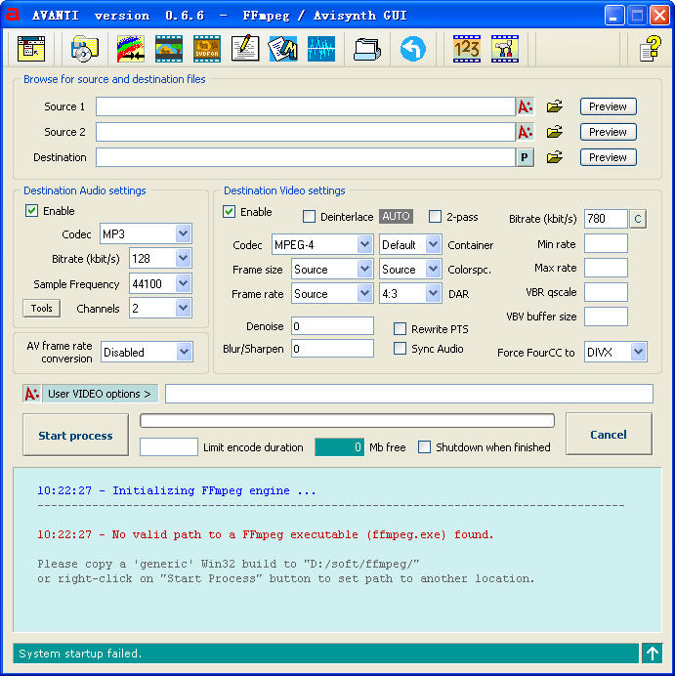Open the Frame size dropdown
Screen dimensions: 675x676
click(x=332, y=270)
